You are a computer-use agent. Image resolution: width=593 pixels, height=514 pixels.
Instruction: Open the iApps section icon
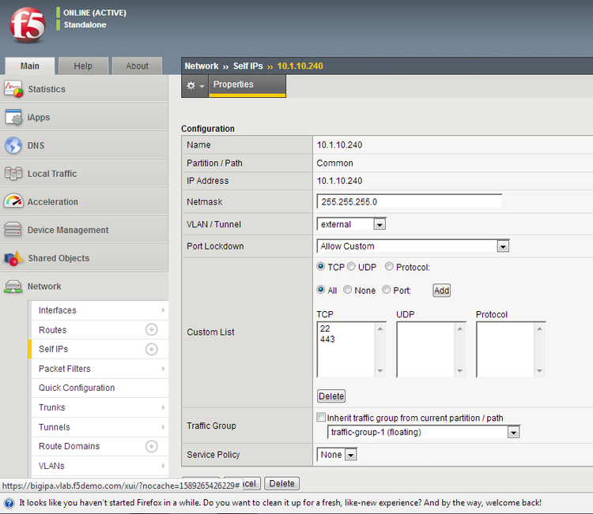[x=13, y=118]
